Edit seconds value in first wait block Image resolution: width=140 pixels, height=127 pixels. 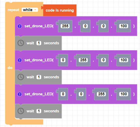(39, 43)
